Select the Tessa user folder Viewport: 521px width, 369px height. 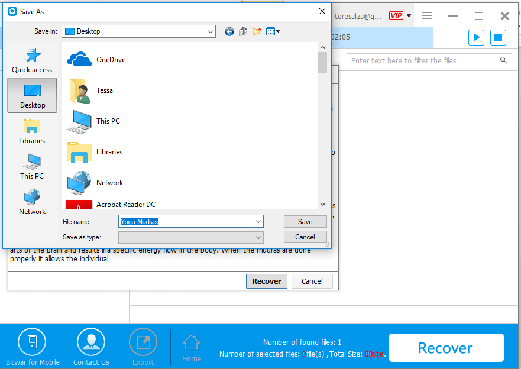coord(90,90)
